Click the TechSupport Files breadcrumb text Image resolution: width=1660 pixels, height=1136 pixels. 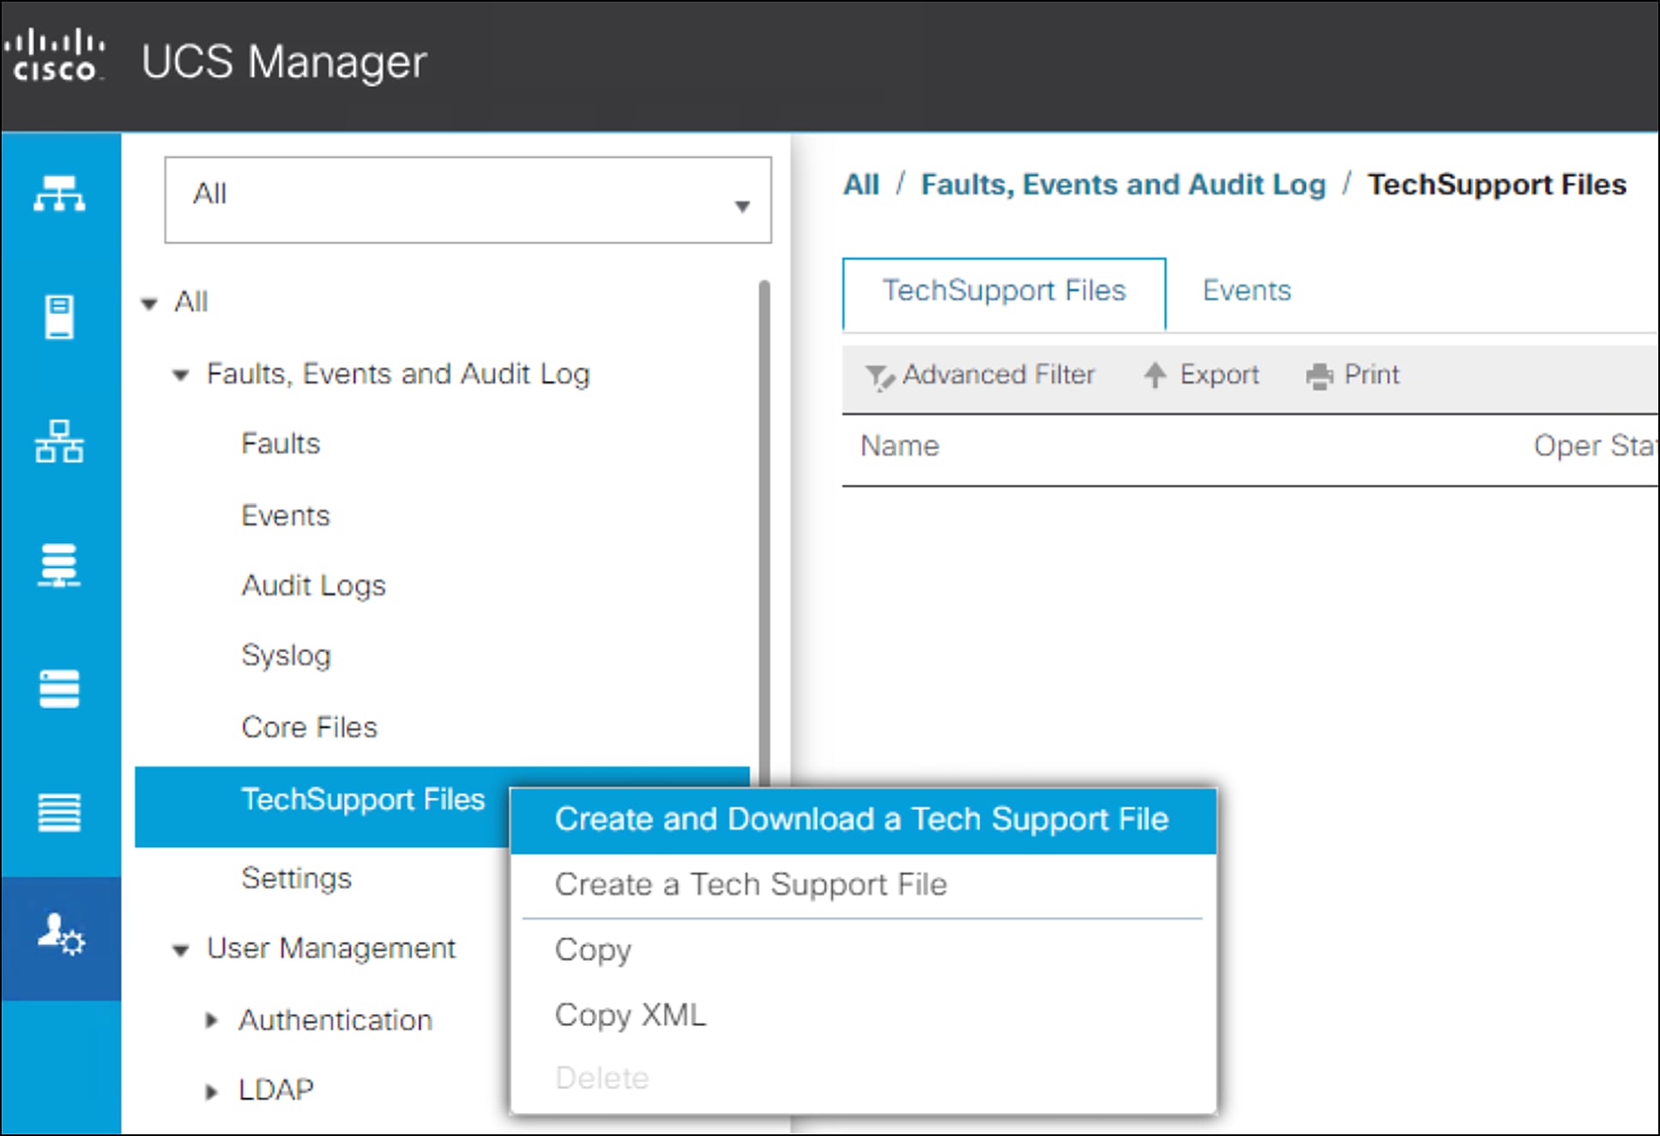(x=1496, y=184)
